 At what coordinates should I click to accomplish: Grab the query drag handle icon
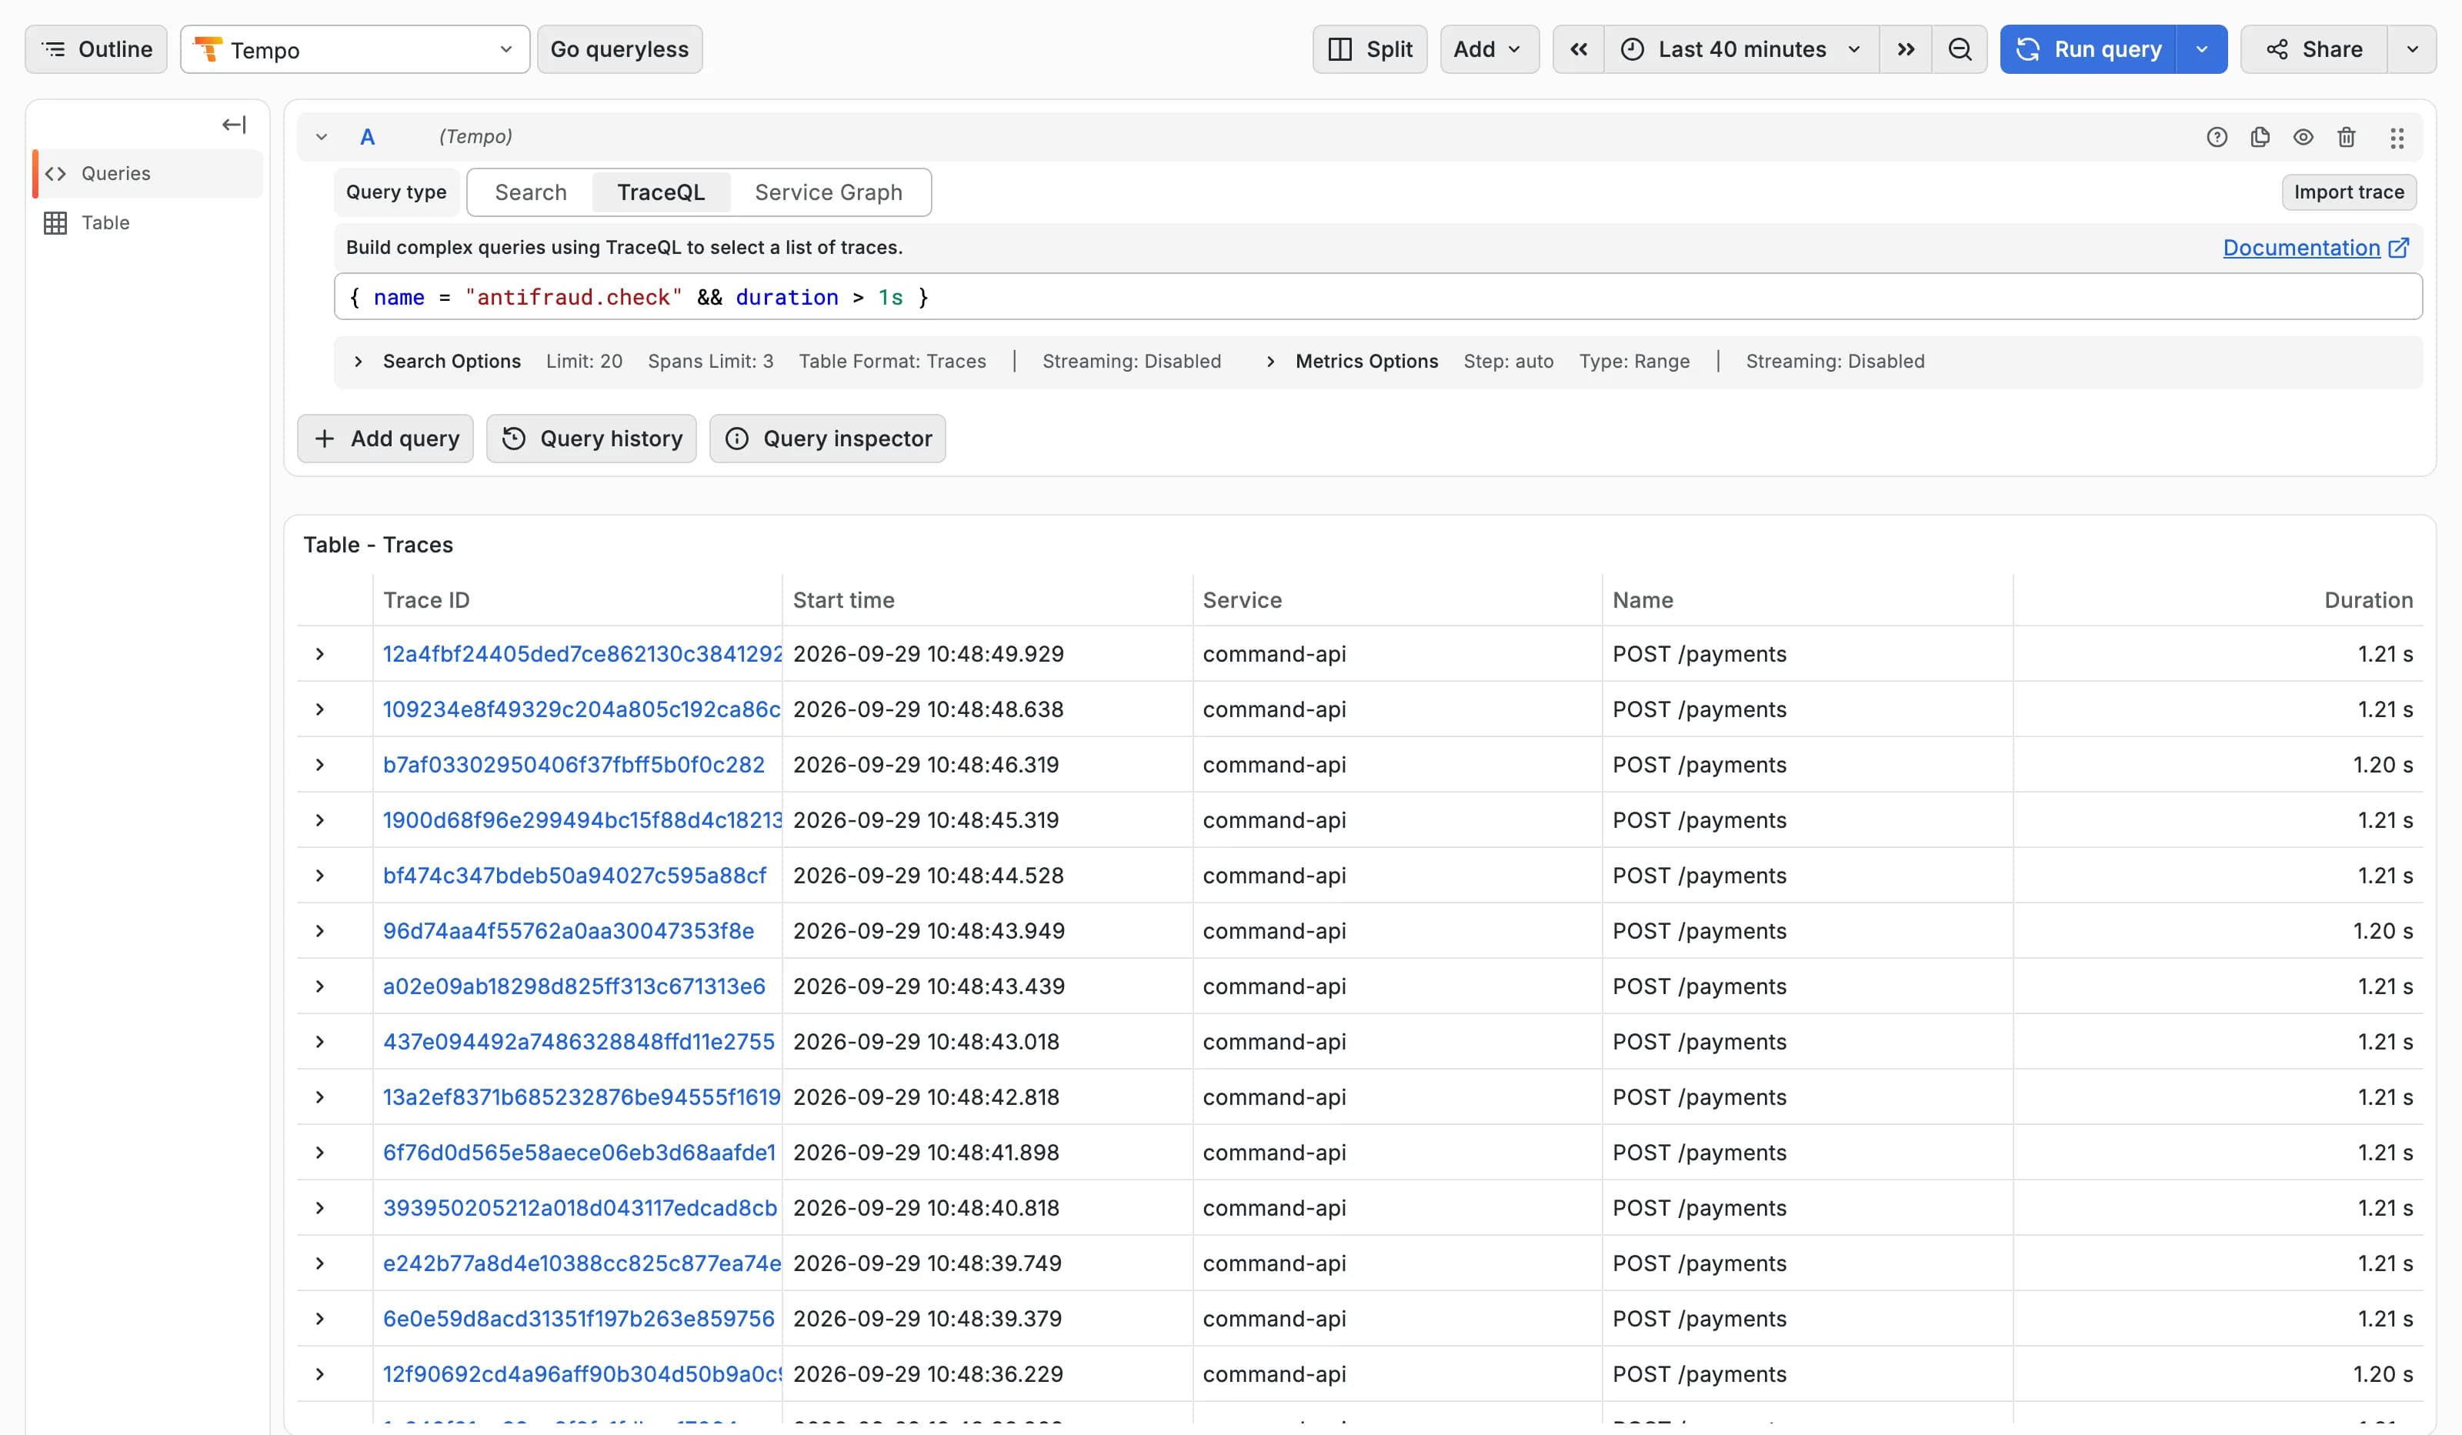coord(2397,138)
